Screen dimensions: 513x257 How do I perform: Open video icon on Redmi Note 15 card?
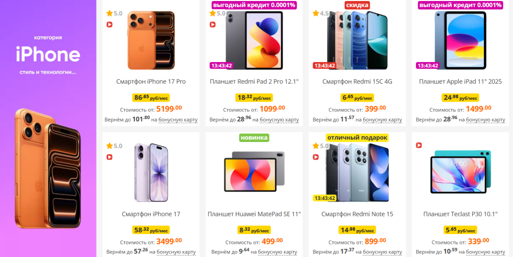point(316,157)
